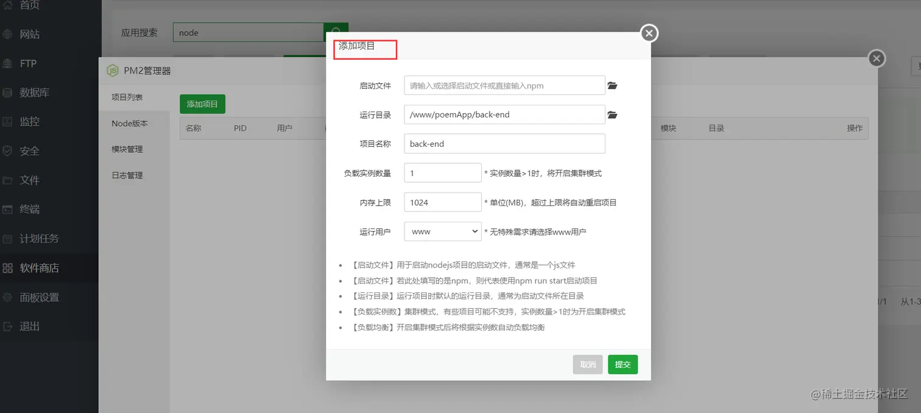Click the 退出 sidebar label
Screen dimensions: 921x413
tap(30, 327)
